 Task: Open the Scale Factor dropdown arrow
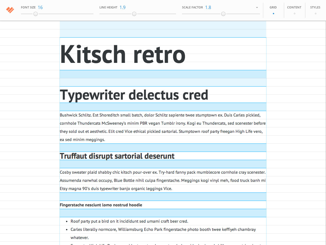pos(257,8)
